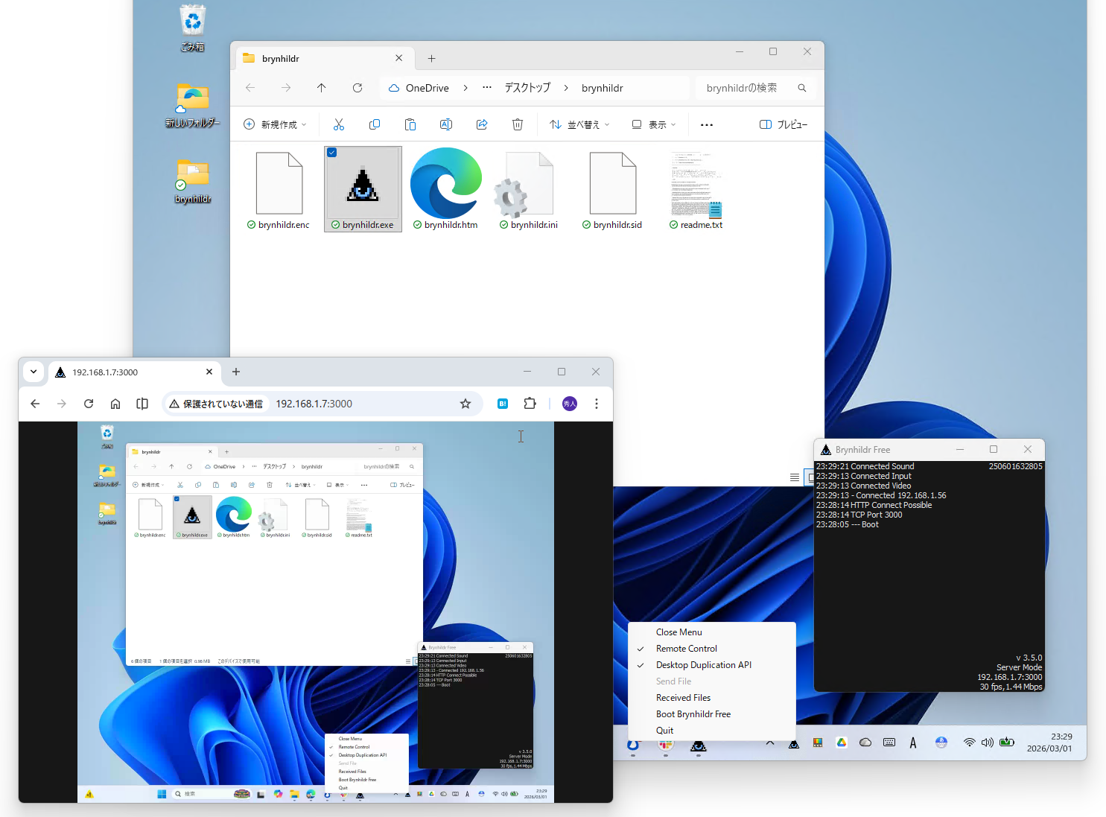Click the volume speaker tray icon
The image size is (1106, 817).
pyautogui.click(x=988, y=743)
